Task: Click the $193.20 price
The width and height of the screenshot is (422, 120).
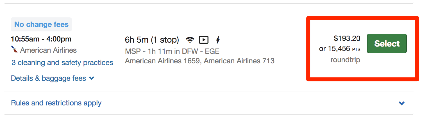Action: pos(347,38)
